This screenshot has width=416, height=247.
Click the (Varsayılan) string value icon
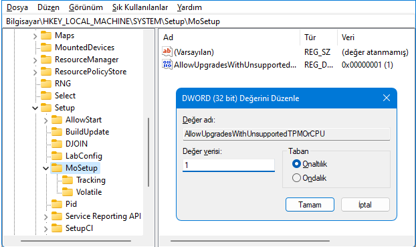(x=167, y=52)
